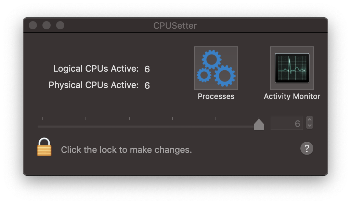Set slider to the third tick mark

[x=129, y=126]
